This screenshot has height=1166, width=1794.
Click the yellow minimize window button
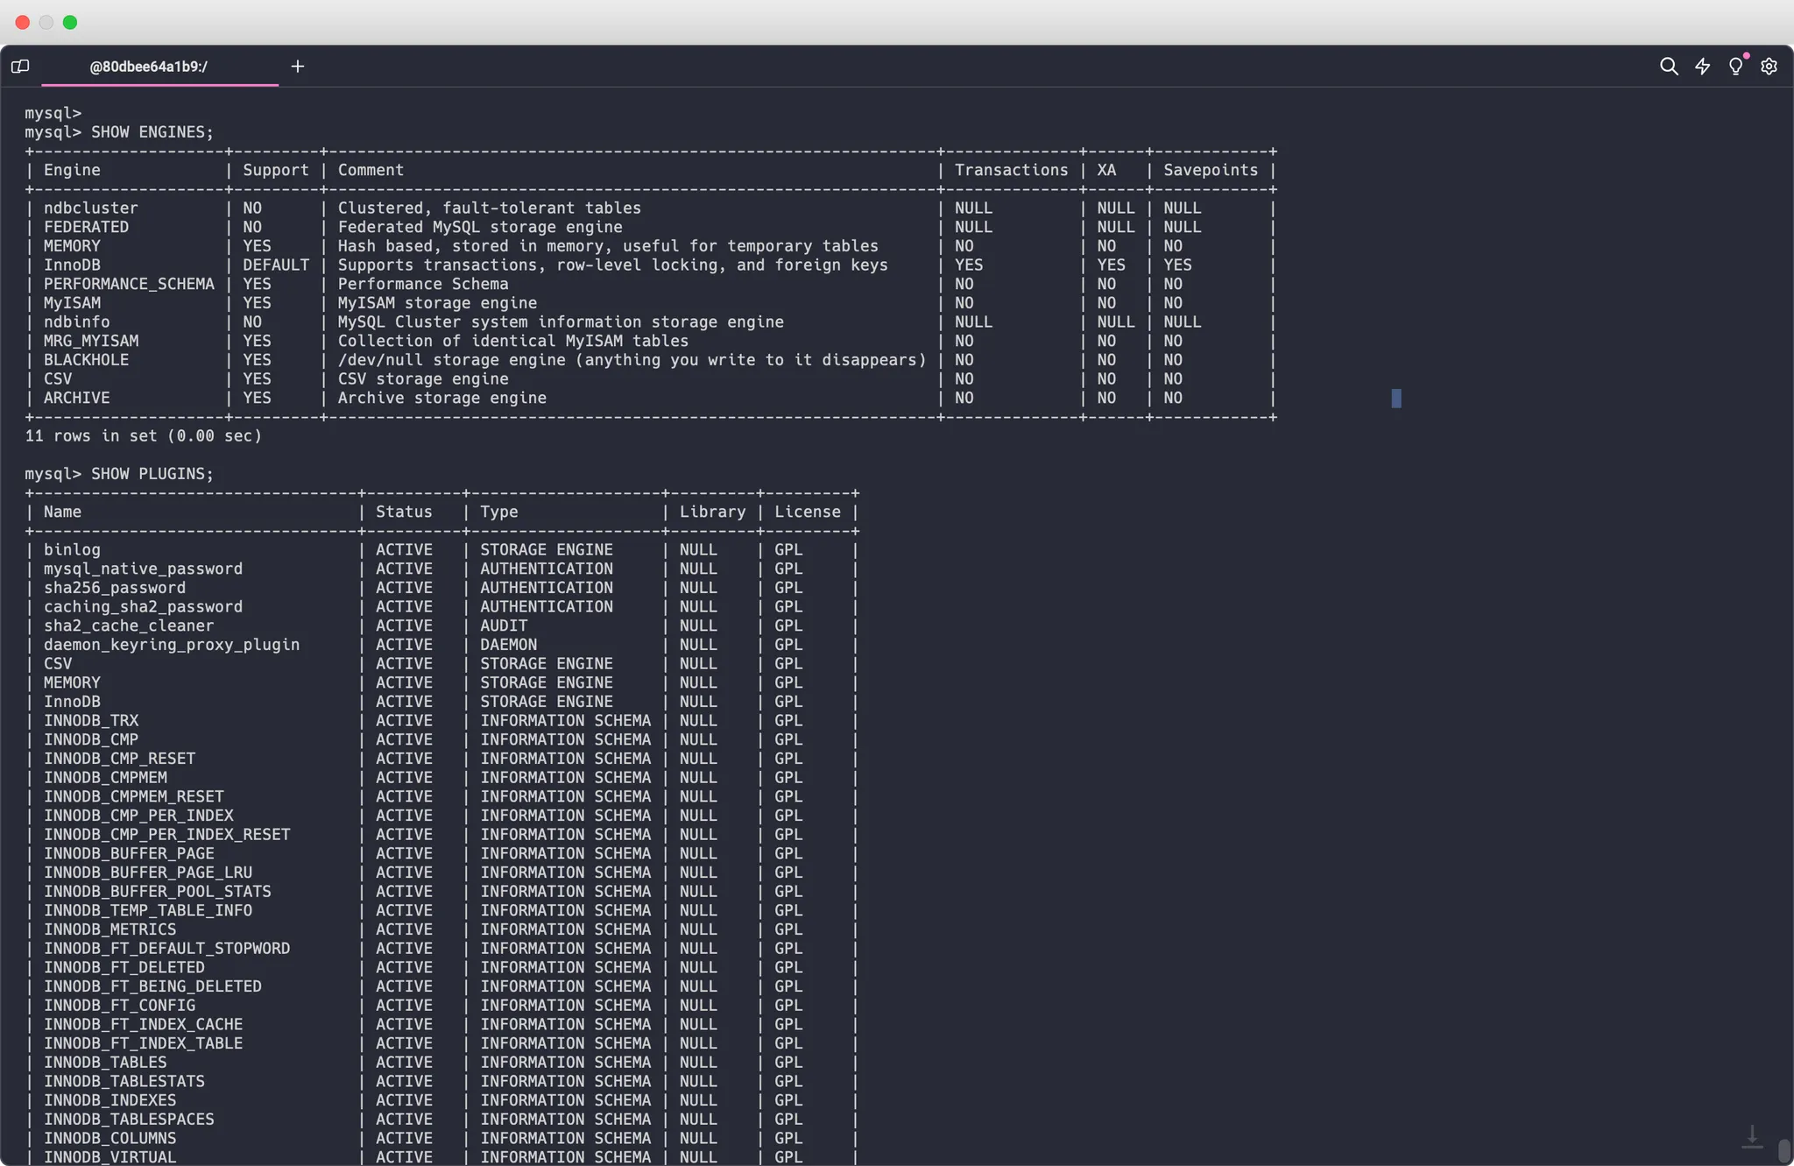click(46, 22)
